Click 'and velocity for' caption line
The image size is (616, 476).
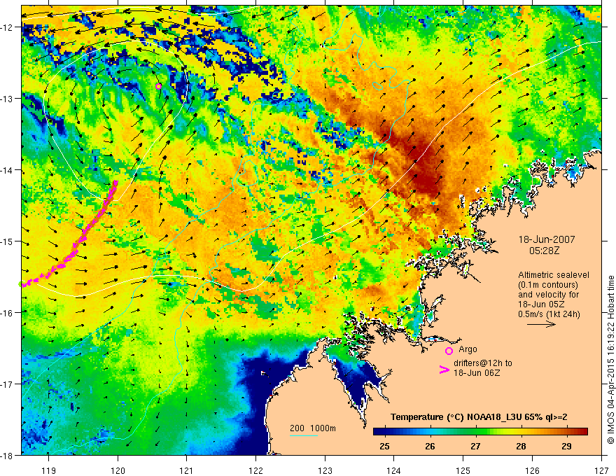[548, 295]
